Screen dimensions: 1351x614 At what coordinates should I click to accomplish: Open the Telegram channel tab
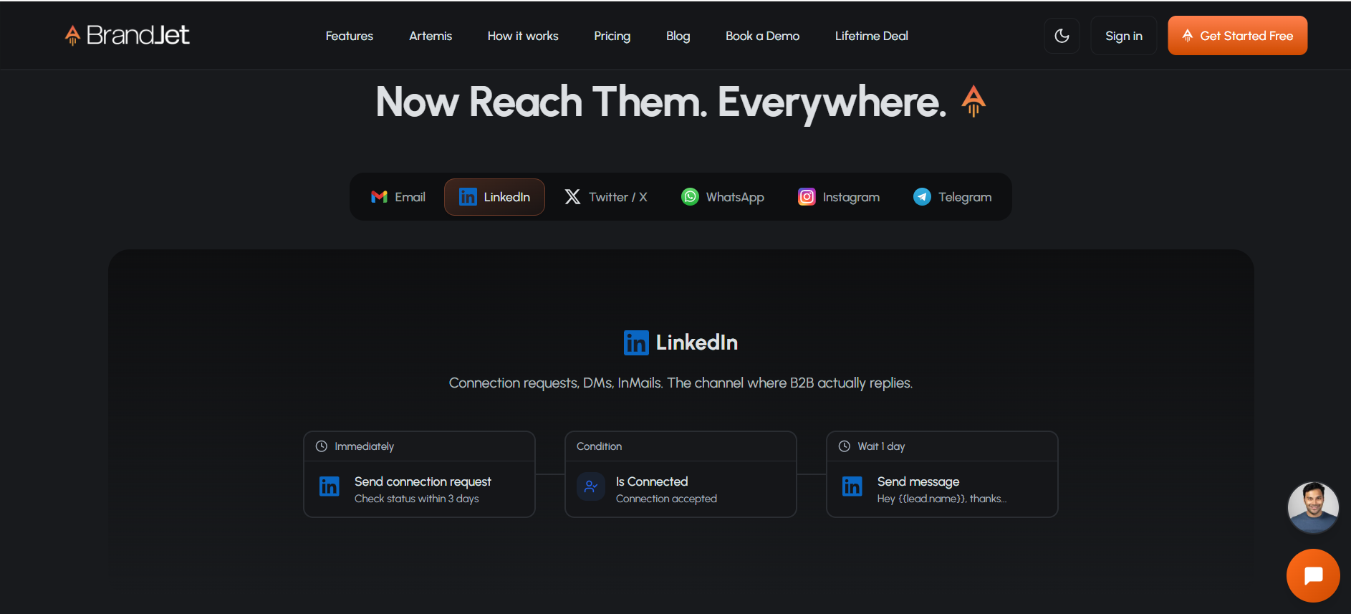[953, 197]
